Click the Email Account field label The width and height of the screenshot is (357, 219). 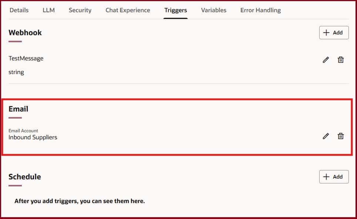(23, 130)
